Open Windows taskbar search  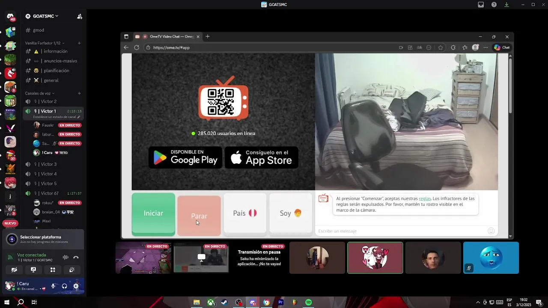click(x=21, y=302)
